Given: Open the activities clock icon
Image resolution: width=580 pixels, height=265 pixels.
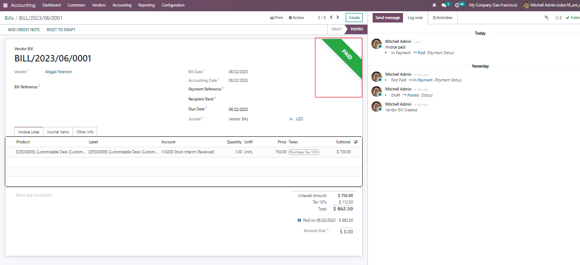Looking at the screenshot, I should (x=457, y=5).
